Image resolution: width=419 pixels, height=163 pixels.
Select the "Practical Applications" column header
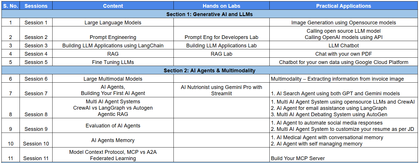[x=343, y=6]
